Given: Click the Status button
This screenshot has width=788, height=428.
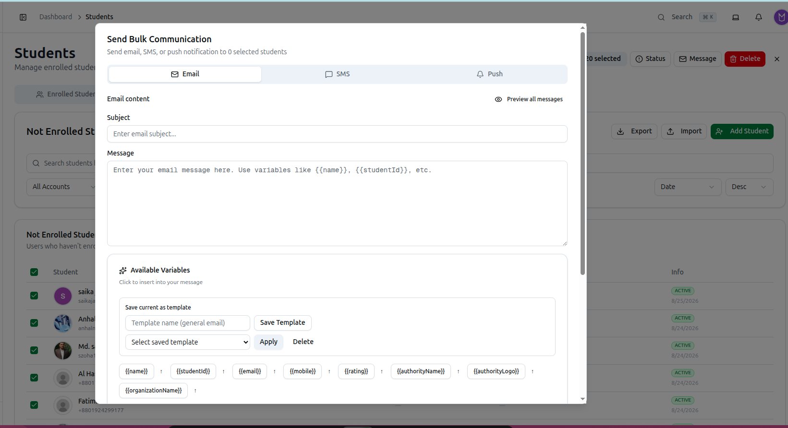Looking at the screenshot, I should pyautogui.click(x=650, y=59).
